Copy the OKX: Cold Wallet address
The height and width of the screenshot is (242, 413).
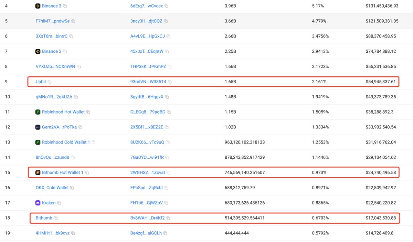click(72, 188)
